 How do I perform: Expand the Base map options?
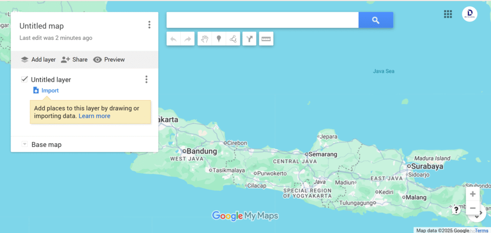coord(24,144)
